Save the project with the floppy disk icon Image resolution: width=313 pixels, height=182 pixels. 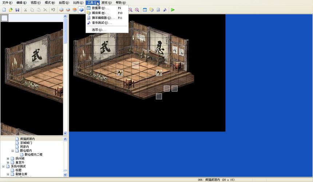click(17, 10)
